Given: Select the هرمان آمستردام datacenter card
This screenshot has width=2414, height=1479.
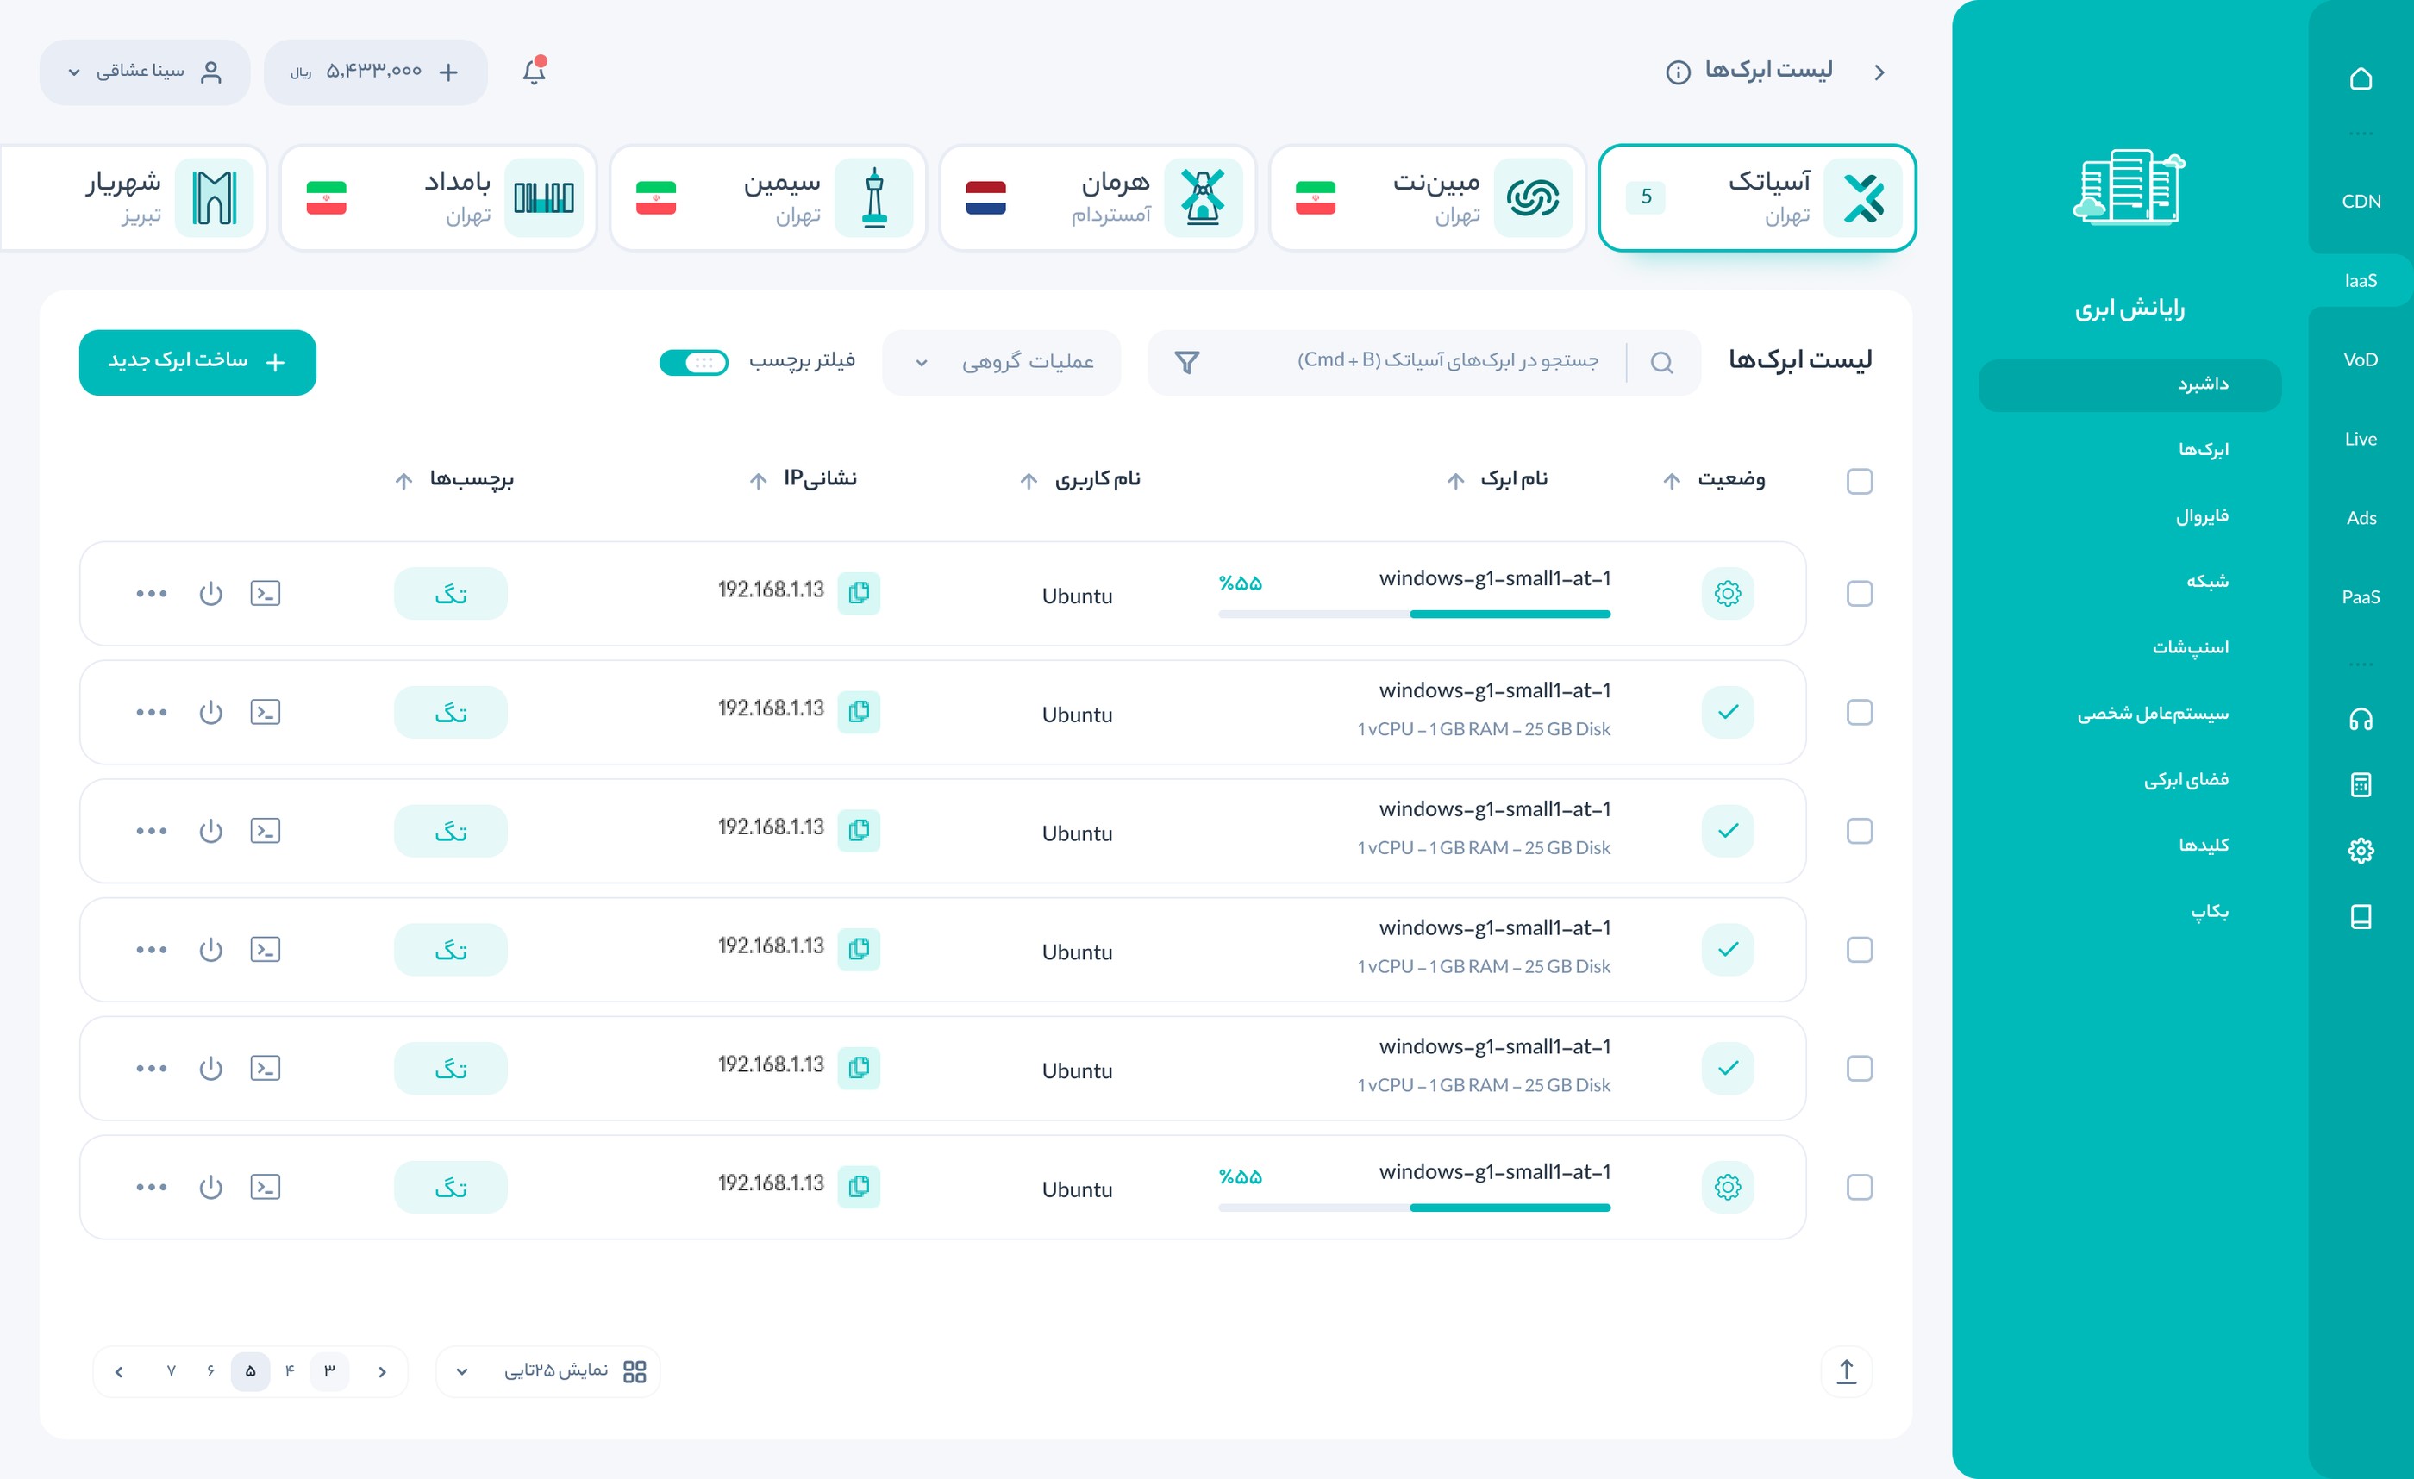Looking at the screenshot, I should coord(1098,198).
